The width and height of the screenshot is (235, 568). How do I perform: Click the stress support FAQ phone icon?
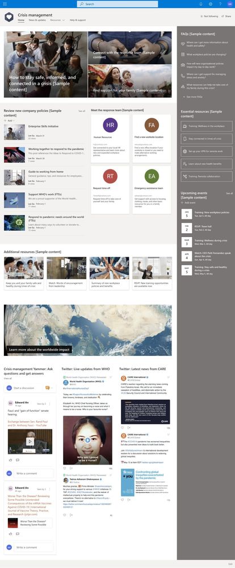[183, 76]
